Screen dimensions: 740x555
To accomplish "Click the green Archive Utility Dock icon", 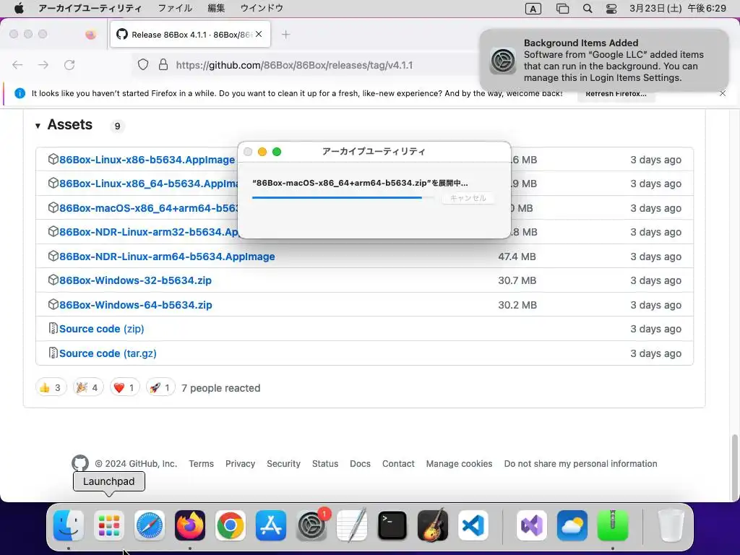I will pyautogui.click(x=613, y=525).
